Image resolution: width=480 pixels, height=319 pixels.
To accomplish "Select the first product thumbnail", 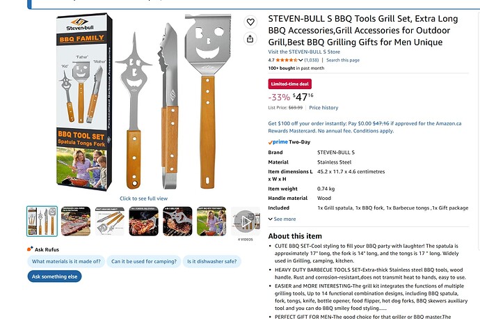I will coord(42,221).
